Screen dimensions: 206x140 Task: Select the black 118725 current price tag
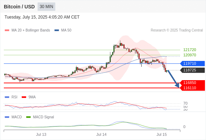[x=192, y=70]
